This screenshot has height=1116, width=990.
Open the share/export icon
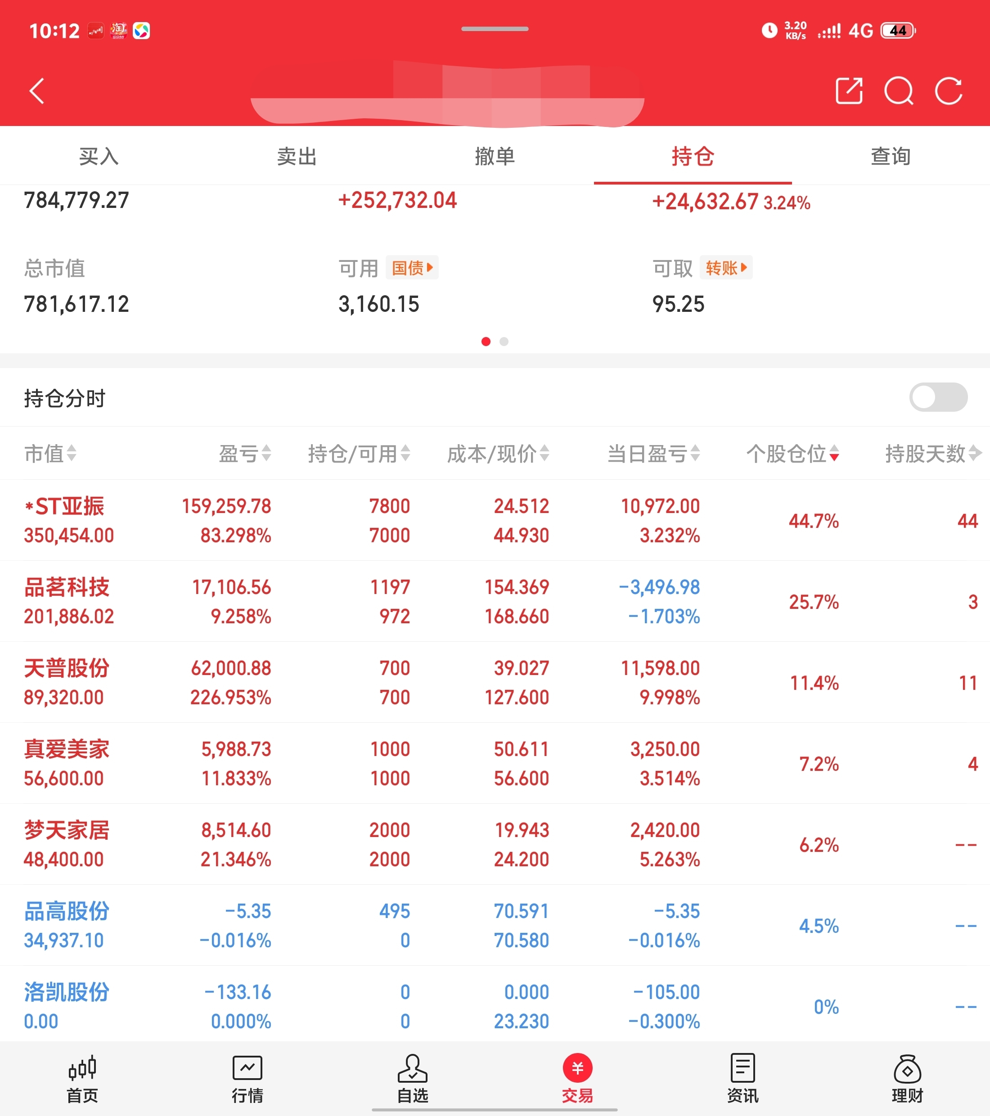(x=849, y=90)
